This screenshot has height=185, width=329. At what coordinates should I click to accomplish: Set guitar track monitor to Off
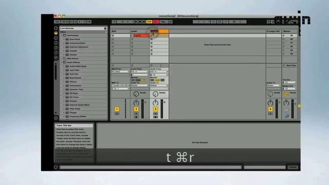coord(143,80)
